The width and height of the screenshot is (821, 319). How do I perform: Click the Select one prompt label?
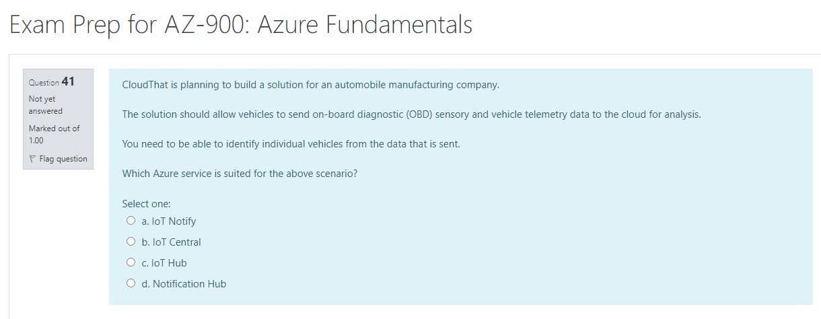(x=146, y=203)
